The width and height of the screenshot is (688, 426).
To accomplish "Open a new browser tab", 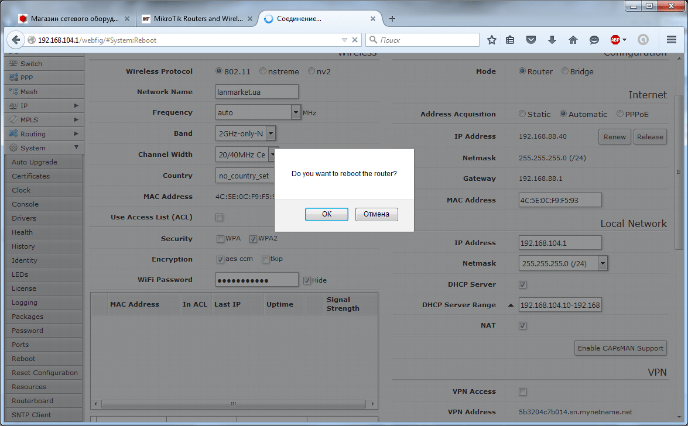I will tap(392, 19).
